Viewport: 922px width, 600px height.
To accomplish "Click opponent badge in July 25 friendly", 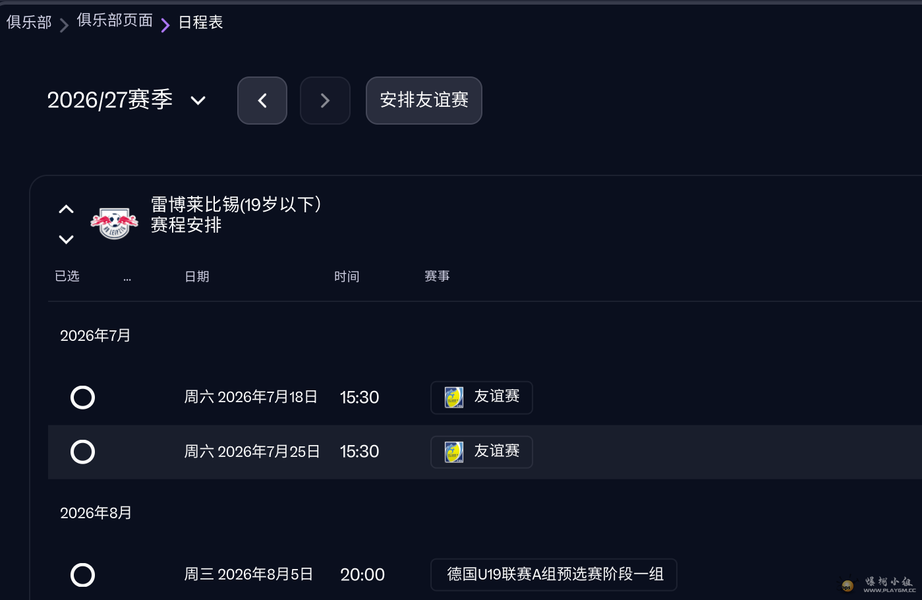I will (x=454, y=452).
